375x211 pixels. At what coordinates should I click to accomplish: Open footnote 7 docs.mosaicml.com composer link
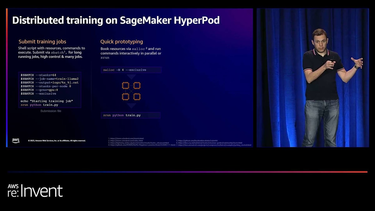tap(214, 145)
